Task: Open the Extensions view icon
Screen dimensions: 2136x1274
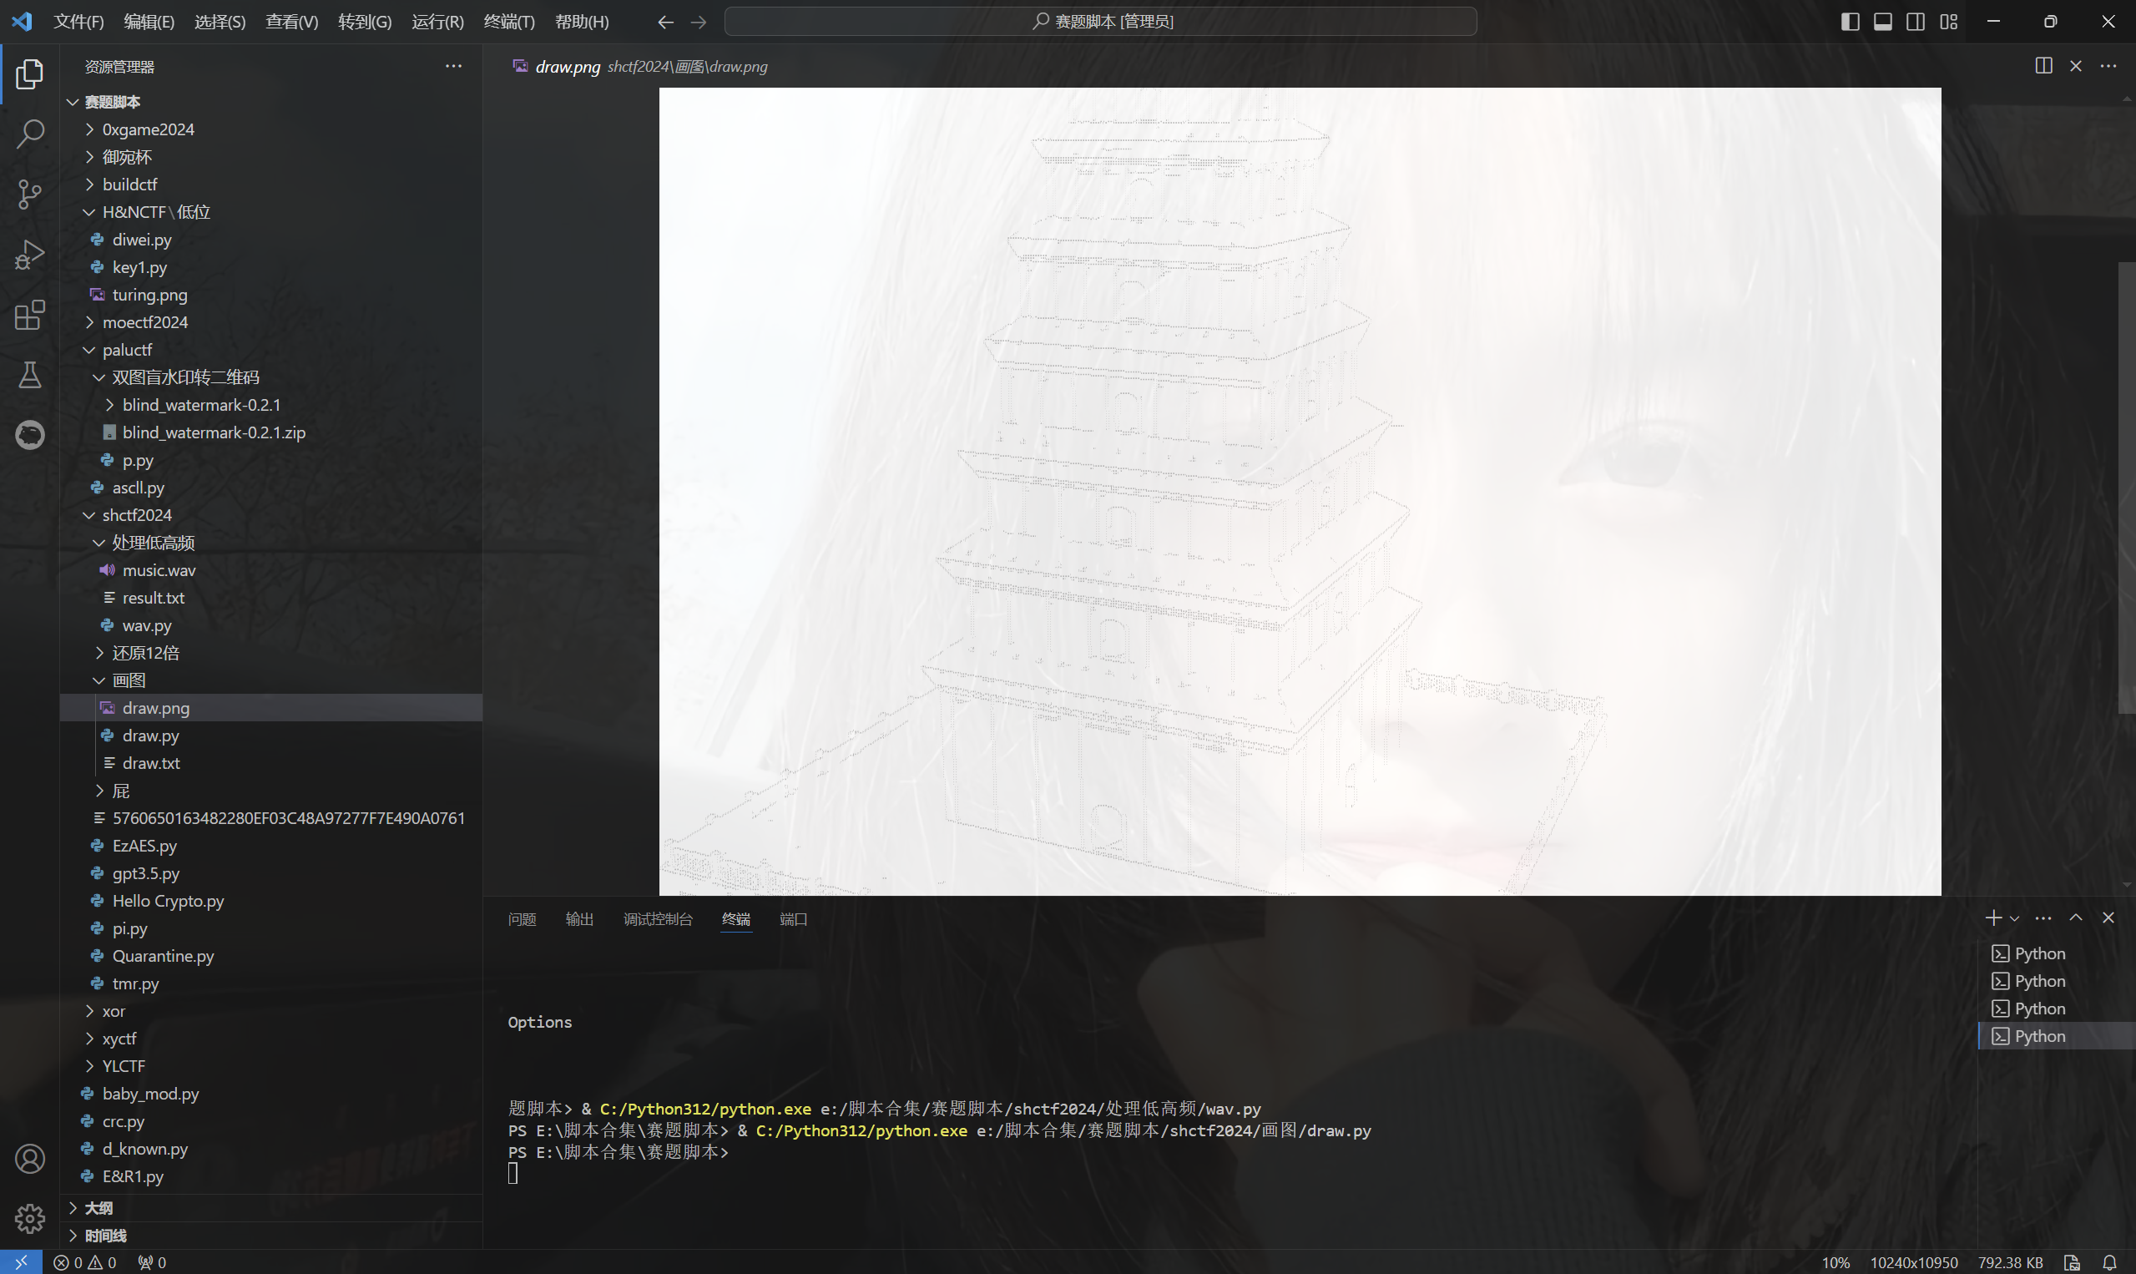Action: [x=29, y=315]
